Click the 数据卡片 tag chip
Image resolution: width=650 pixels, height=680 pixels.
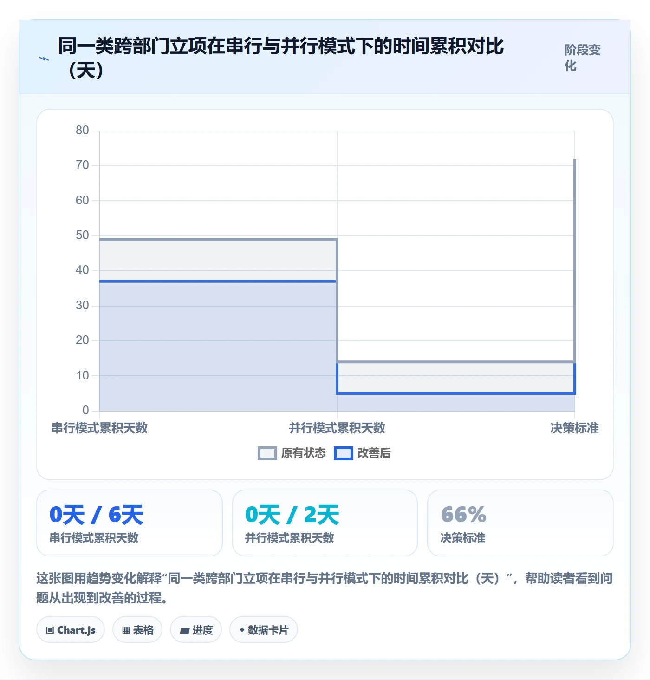tap(264, 630)
